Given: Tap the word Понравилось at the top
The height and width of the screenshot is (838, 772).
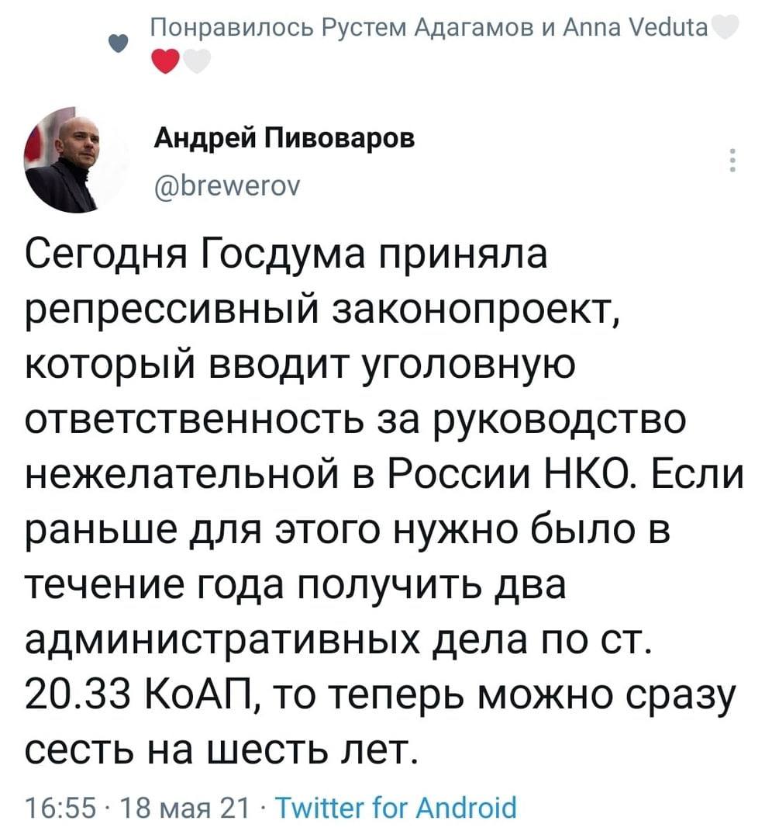Looking at the screenshot, I should (x=231, y=30).
